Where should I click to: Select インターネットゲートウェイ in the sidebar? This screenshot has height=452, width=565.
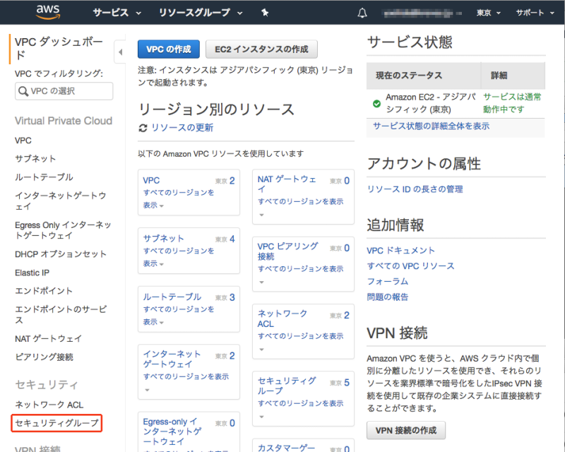[61, 201]
